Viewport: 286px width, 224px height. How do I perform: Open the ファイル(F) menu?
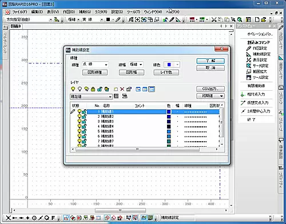19,12
